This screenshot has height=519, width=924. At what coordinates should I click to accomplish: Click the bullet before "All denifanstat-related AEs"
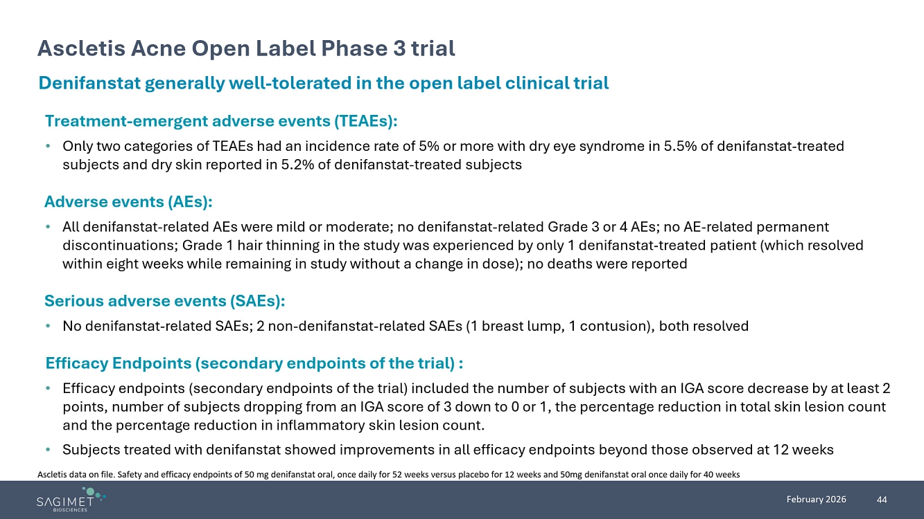47,227
